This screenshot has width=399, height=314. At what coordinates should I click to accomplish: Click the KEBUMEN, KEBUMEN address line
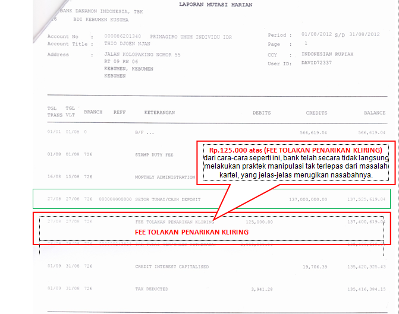(x=129, y=69)
